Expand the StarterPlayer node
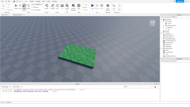 tap(161, 48)
